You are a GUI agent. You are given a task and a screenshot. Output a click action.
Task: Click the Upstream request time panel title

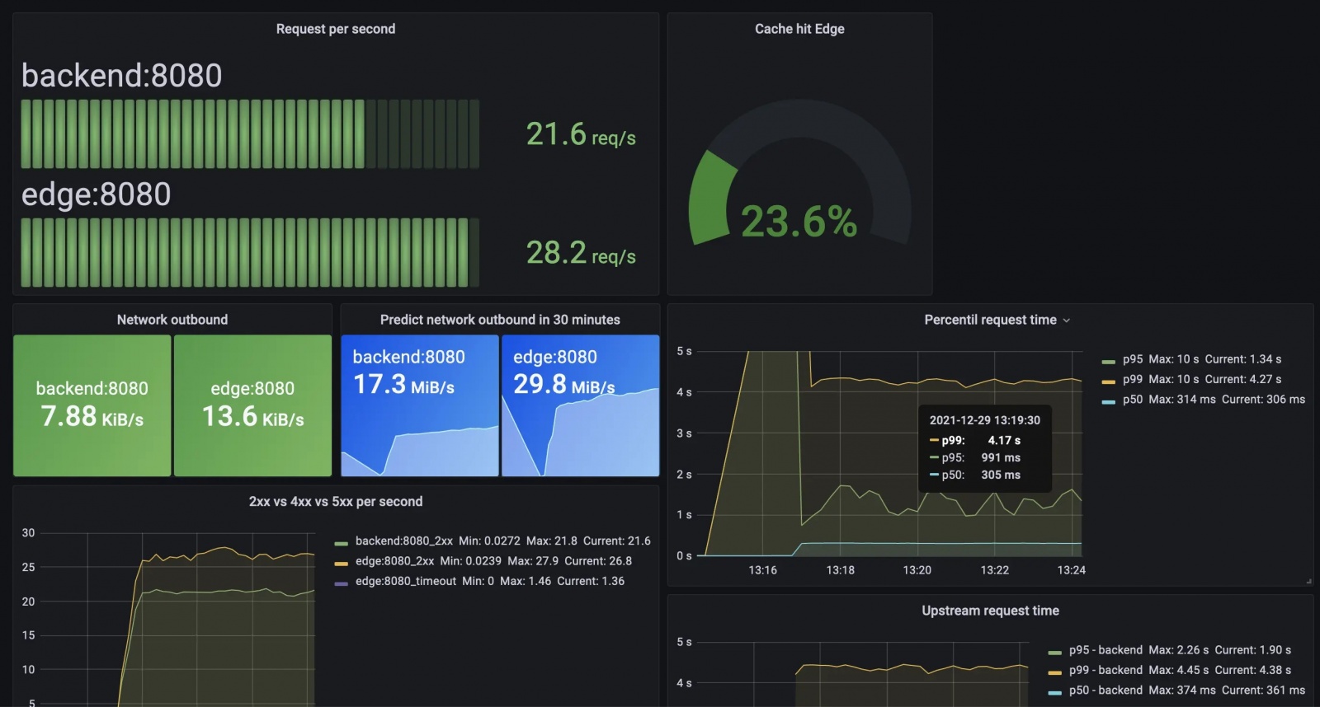point(990,611)
